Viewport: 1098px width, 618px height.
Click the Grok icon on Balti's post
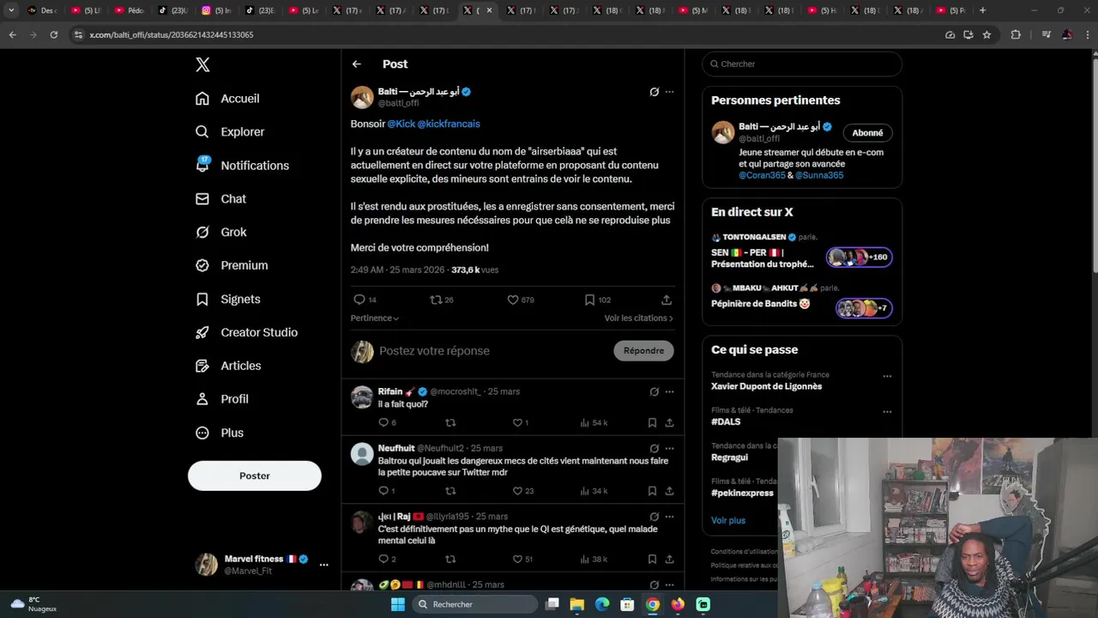pos(654,92)
